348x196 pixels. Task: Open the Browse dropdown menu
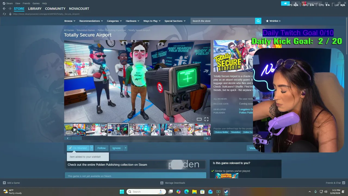point(70,21)
